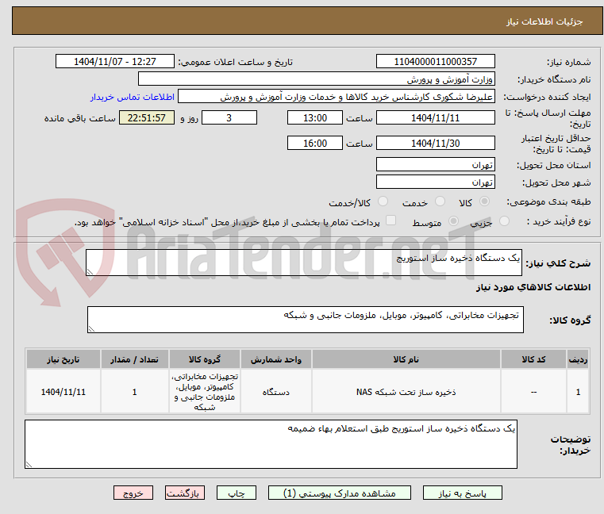Click the resize handle of گروه کالا box
Image resolution: width=604 pixels, height=514 pixels.
pyautogui.click(x=91, y=329)
